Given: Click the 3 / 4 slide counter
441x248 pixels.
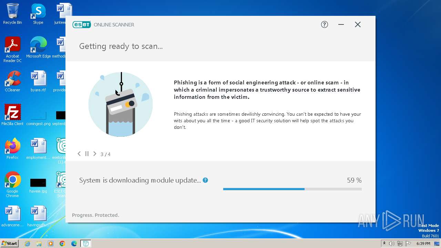Looking at the screenshot, I should tap(105, 154).
